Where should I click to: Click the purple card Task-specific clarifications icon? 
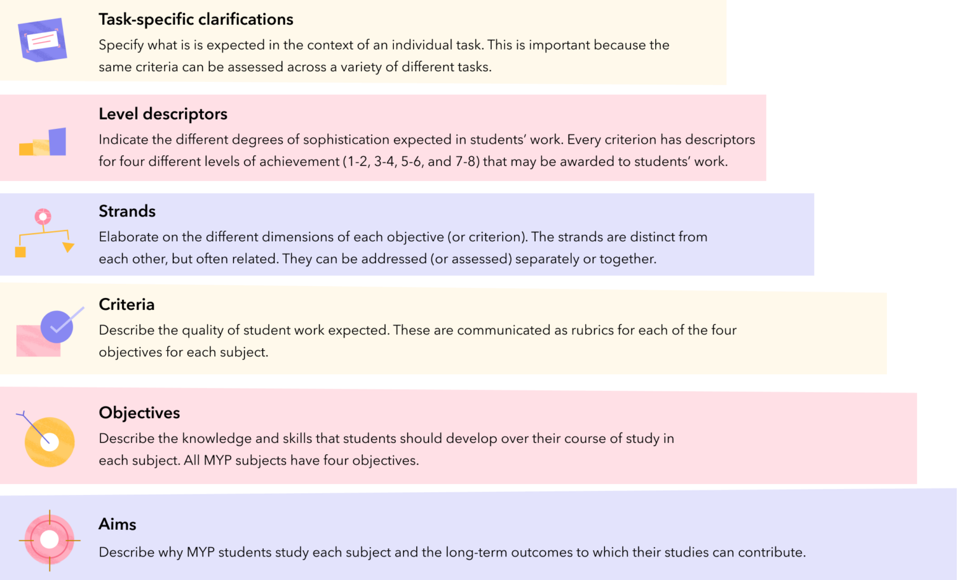42,40
